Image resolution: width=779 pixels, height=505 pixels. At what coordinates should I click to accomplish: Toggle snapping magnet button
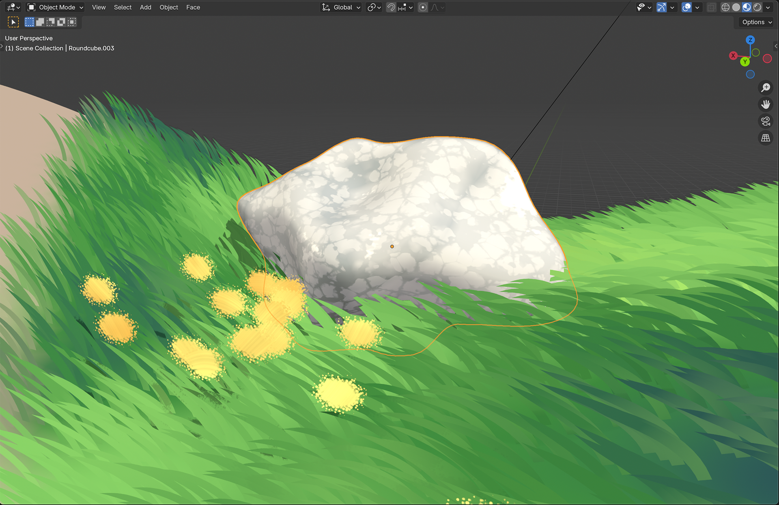[x=391, y=7]
